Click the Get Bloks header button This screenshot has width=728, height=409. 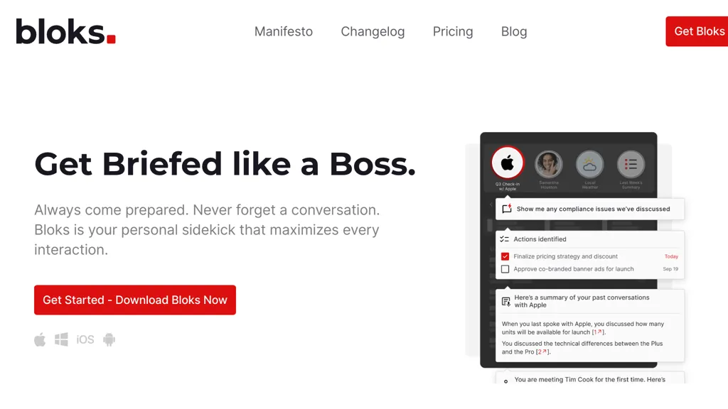pos(698,31)
